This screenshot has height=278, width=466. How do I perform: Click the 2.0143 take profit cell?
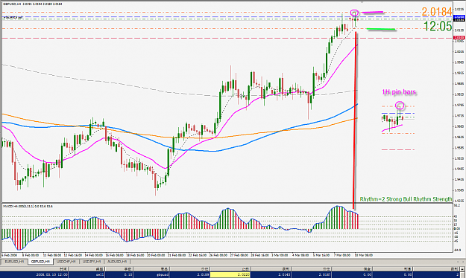pyautogui.click(x=271, y=275)
